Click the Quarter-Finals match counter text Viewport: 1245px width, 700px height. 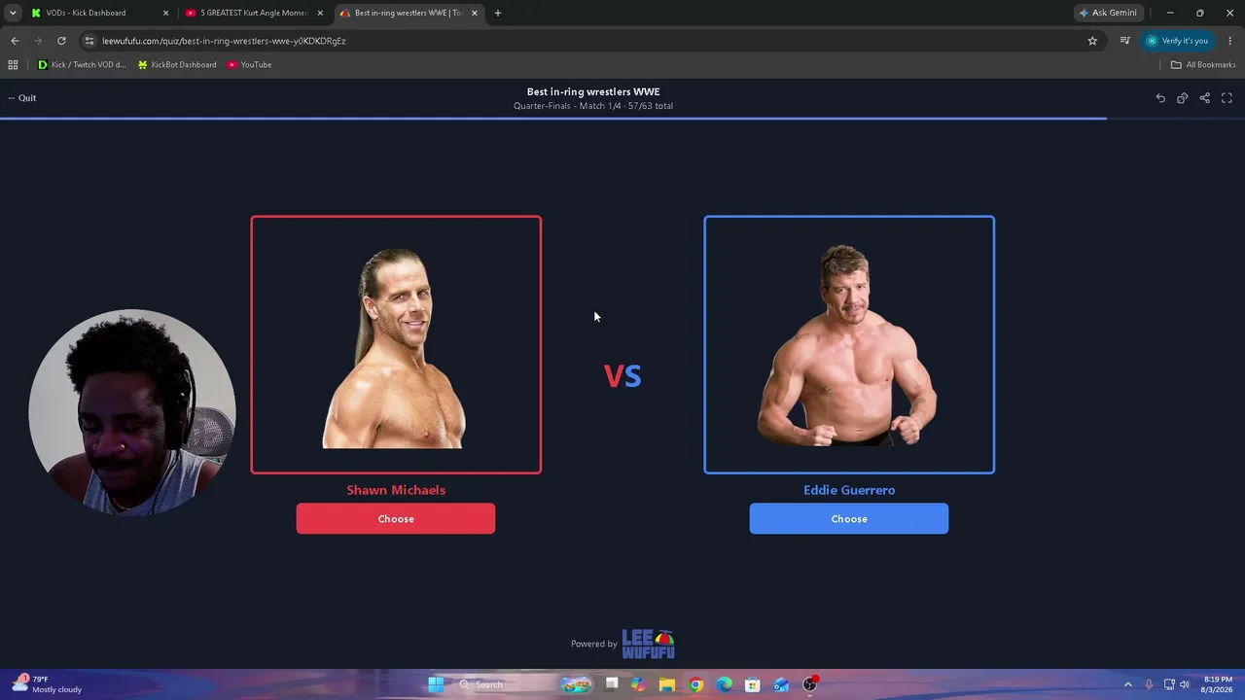coord(593,106)
